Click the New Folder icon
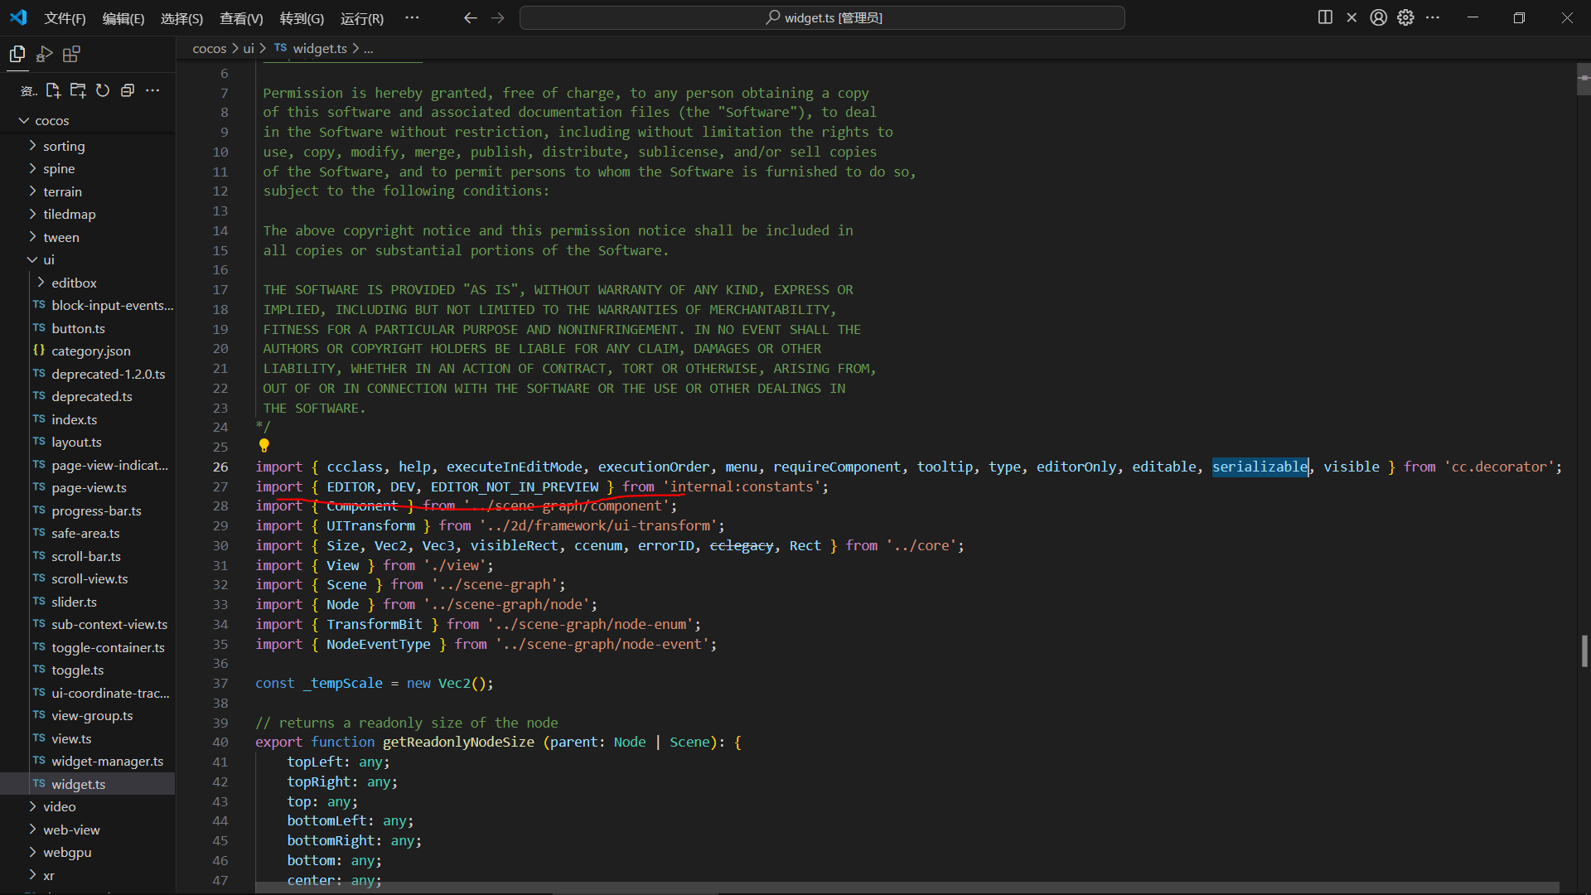 tap(78, 90)
